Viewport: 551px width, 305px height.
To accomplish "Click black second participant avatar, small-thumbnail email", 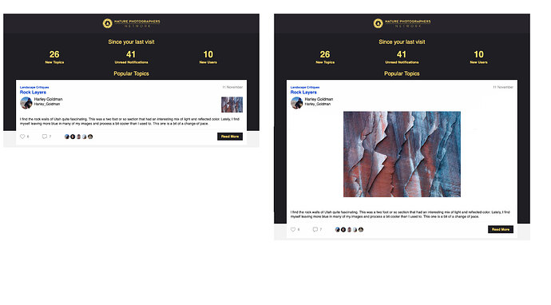I will click(73, 137).
